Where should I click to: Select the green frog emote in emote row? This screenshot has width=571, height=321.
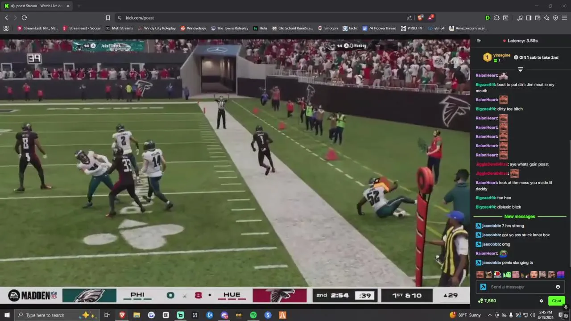pyautogui.click(x=506, y=275)
